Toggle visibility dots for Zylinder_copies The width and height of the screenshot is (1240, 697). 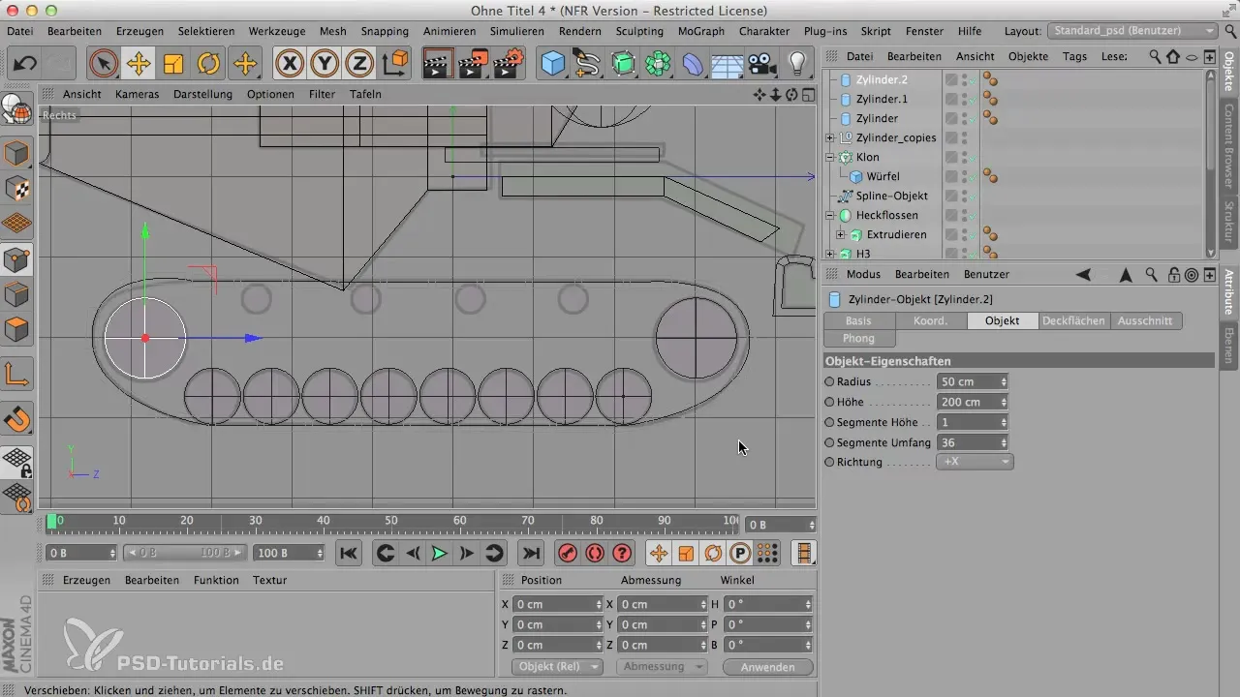[964, 137]
